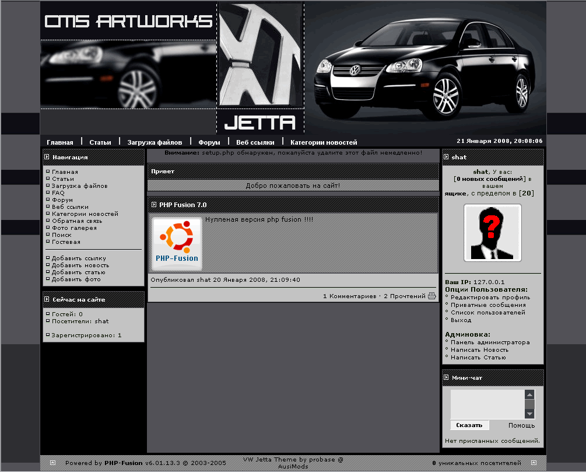Click the PHP-Fusion logo image
This screenshot has width=586, height=472.
[x=177, y=243]
